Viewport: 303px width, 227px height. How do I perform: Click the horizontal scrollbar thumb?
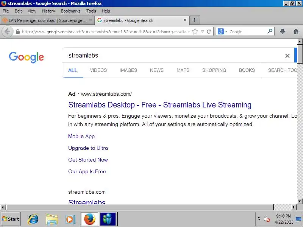140,207
